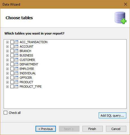Select the CUSTOMER table name
The image size is (130, 135).
coord(27,60)
